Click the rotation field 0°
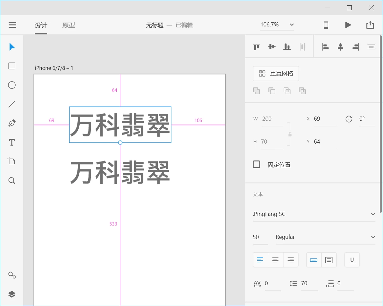383x306 pixels. point(367,119)
